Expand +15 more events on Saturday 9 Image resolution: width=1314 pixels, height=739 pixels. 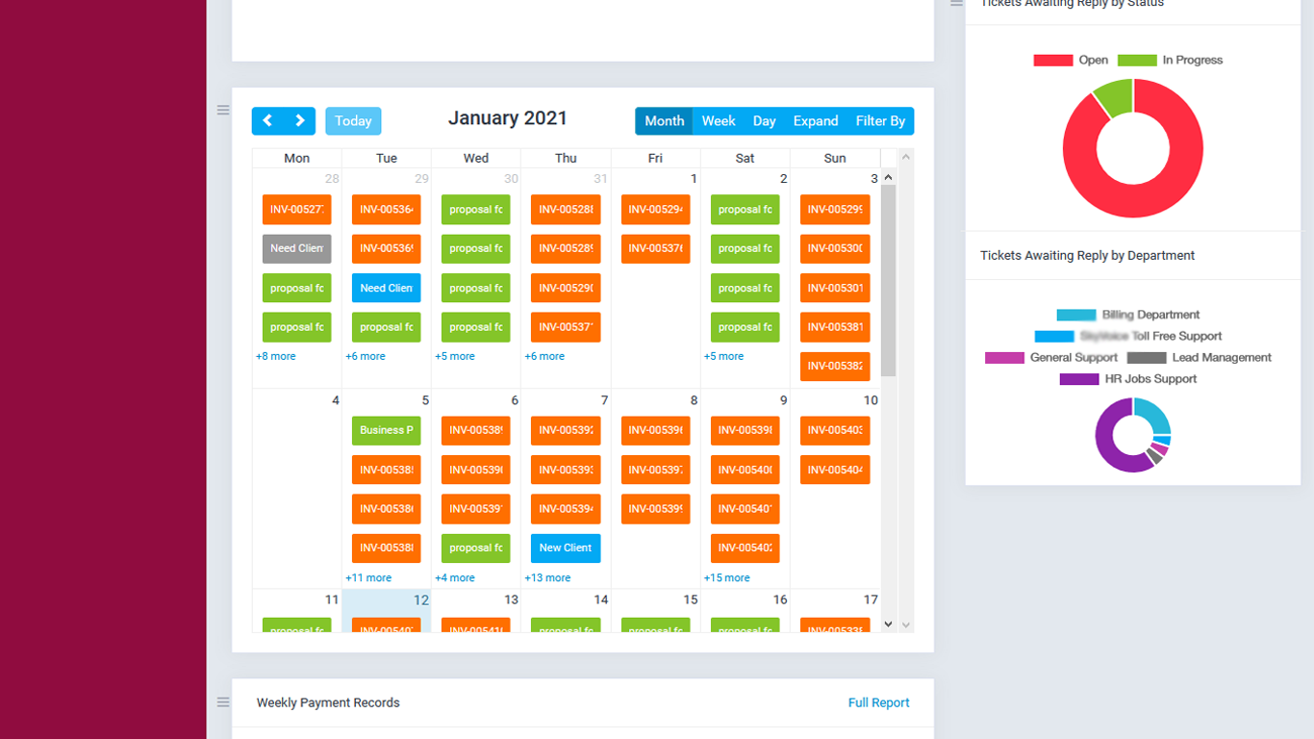click(x=726, y=578)
